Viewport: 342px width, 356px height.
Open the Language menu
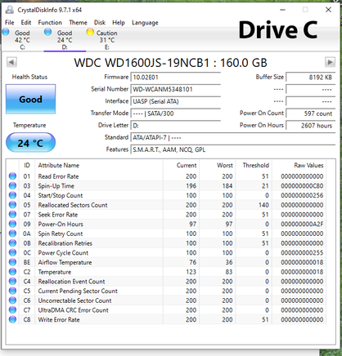(145, 23)
